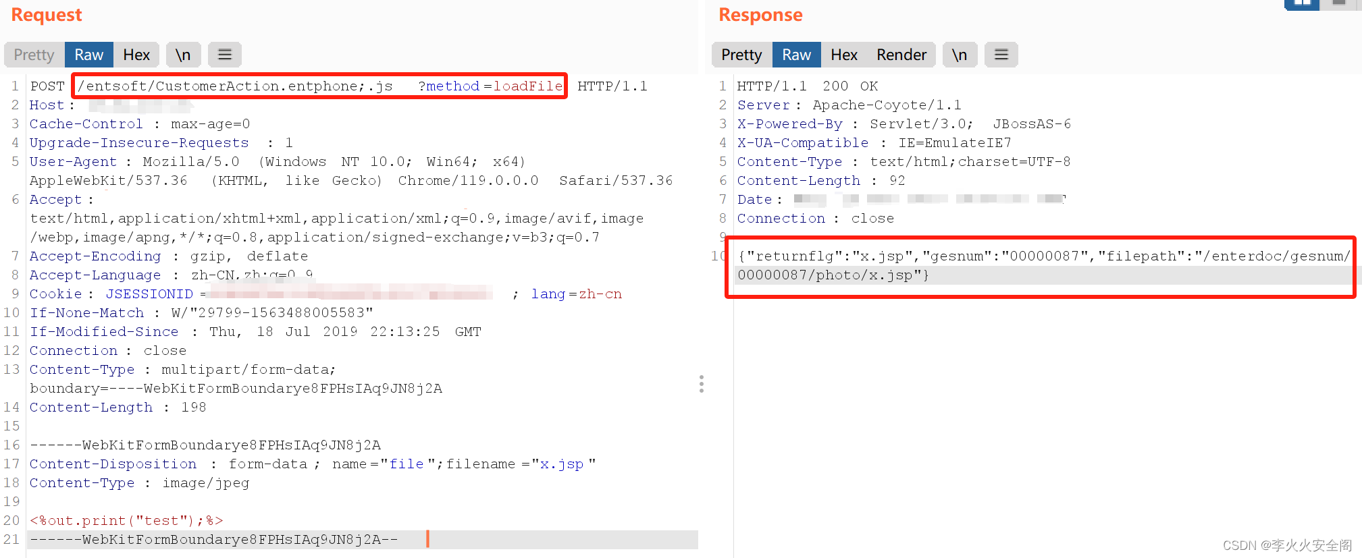Click the If-None-Match header name
This screenshot has width=1362, height=558.
pos(86,313)
